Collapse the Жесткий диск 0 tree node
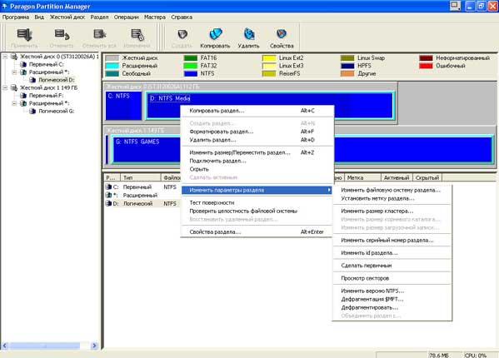 (x=5, y=57)
